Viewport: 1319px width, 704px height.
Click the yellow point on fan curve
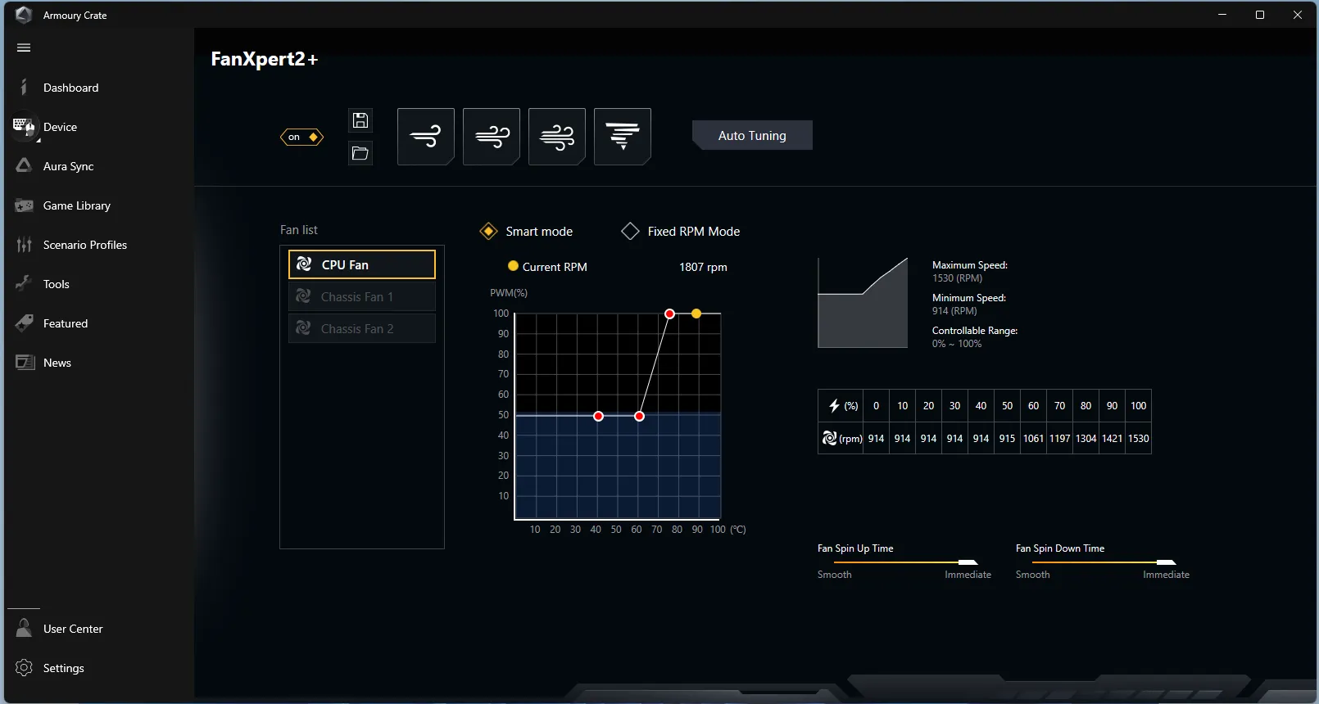tap(696, 314)
